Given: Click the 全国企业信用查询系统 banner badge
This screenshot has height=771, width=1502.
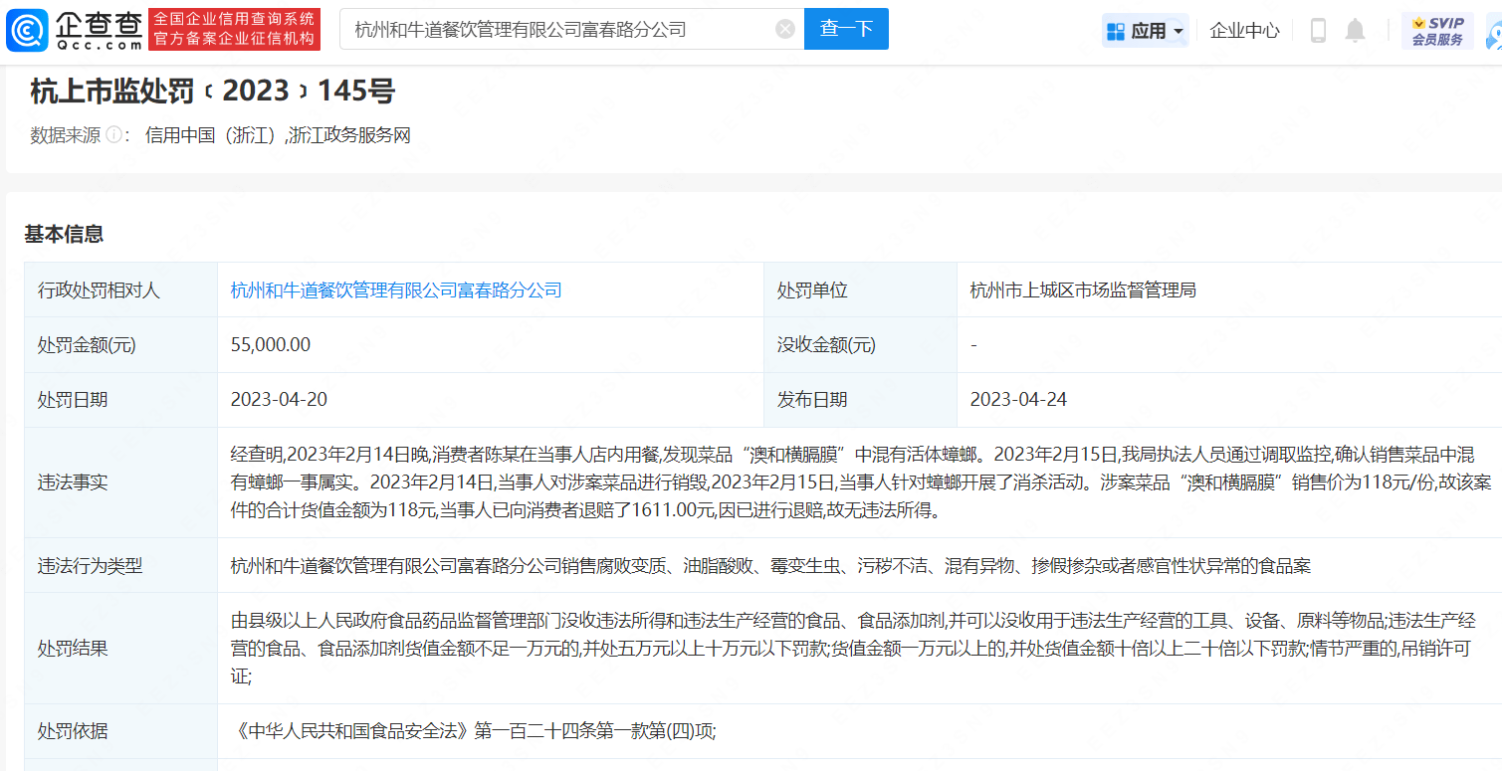Looking at the screenshot, I should [235, 30].
